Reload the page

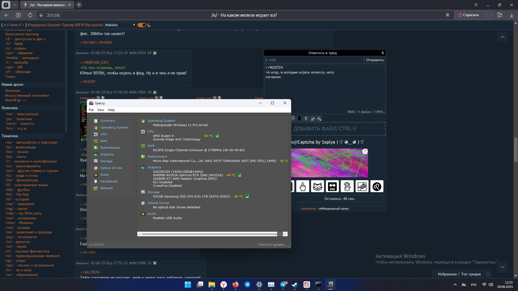point(30,15)
